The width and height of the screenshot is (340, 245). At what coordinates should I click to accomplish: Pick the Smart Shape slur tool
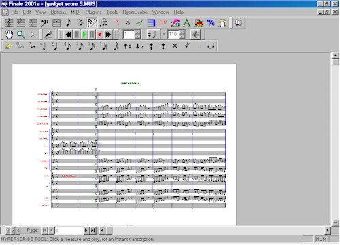point(116,22)
